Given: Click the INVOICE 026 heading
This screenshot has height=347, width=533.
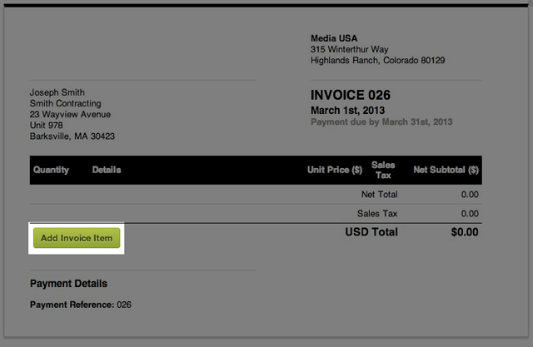Looking at the screenshot, I should pyautogui.click(x=351, y=95).
